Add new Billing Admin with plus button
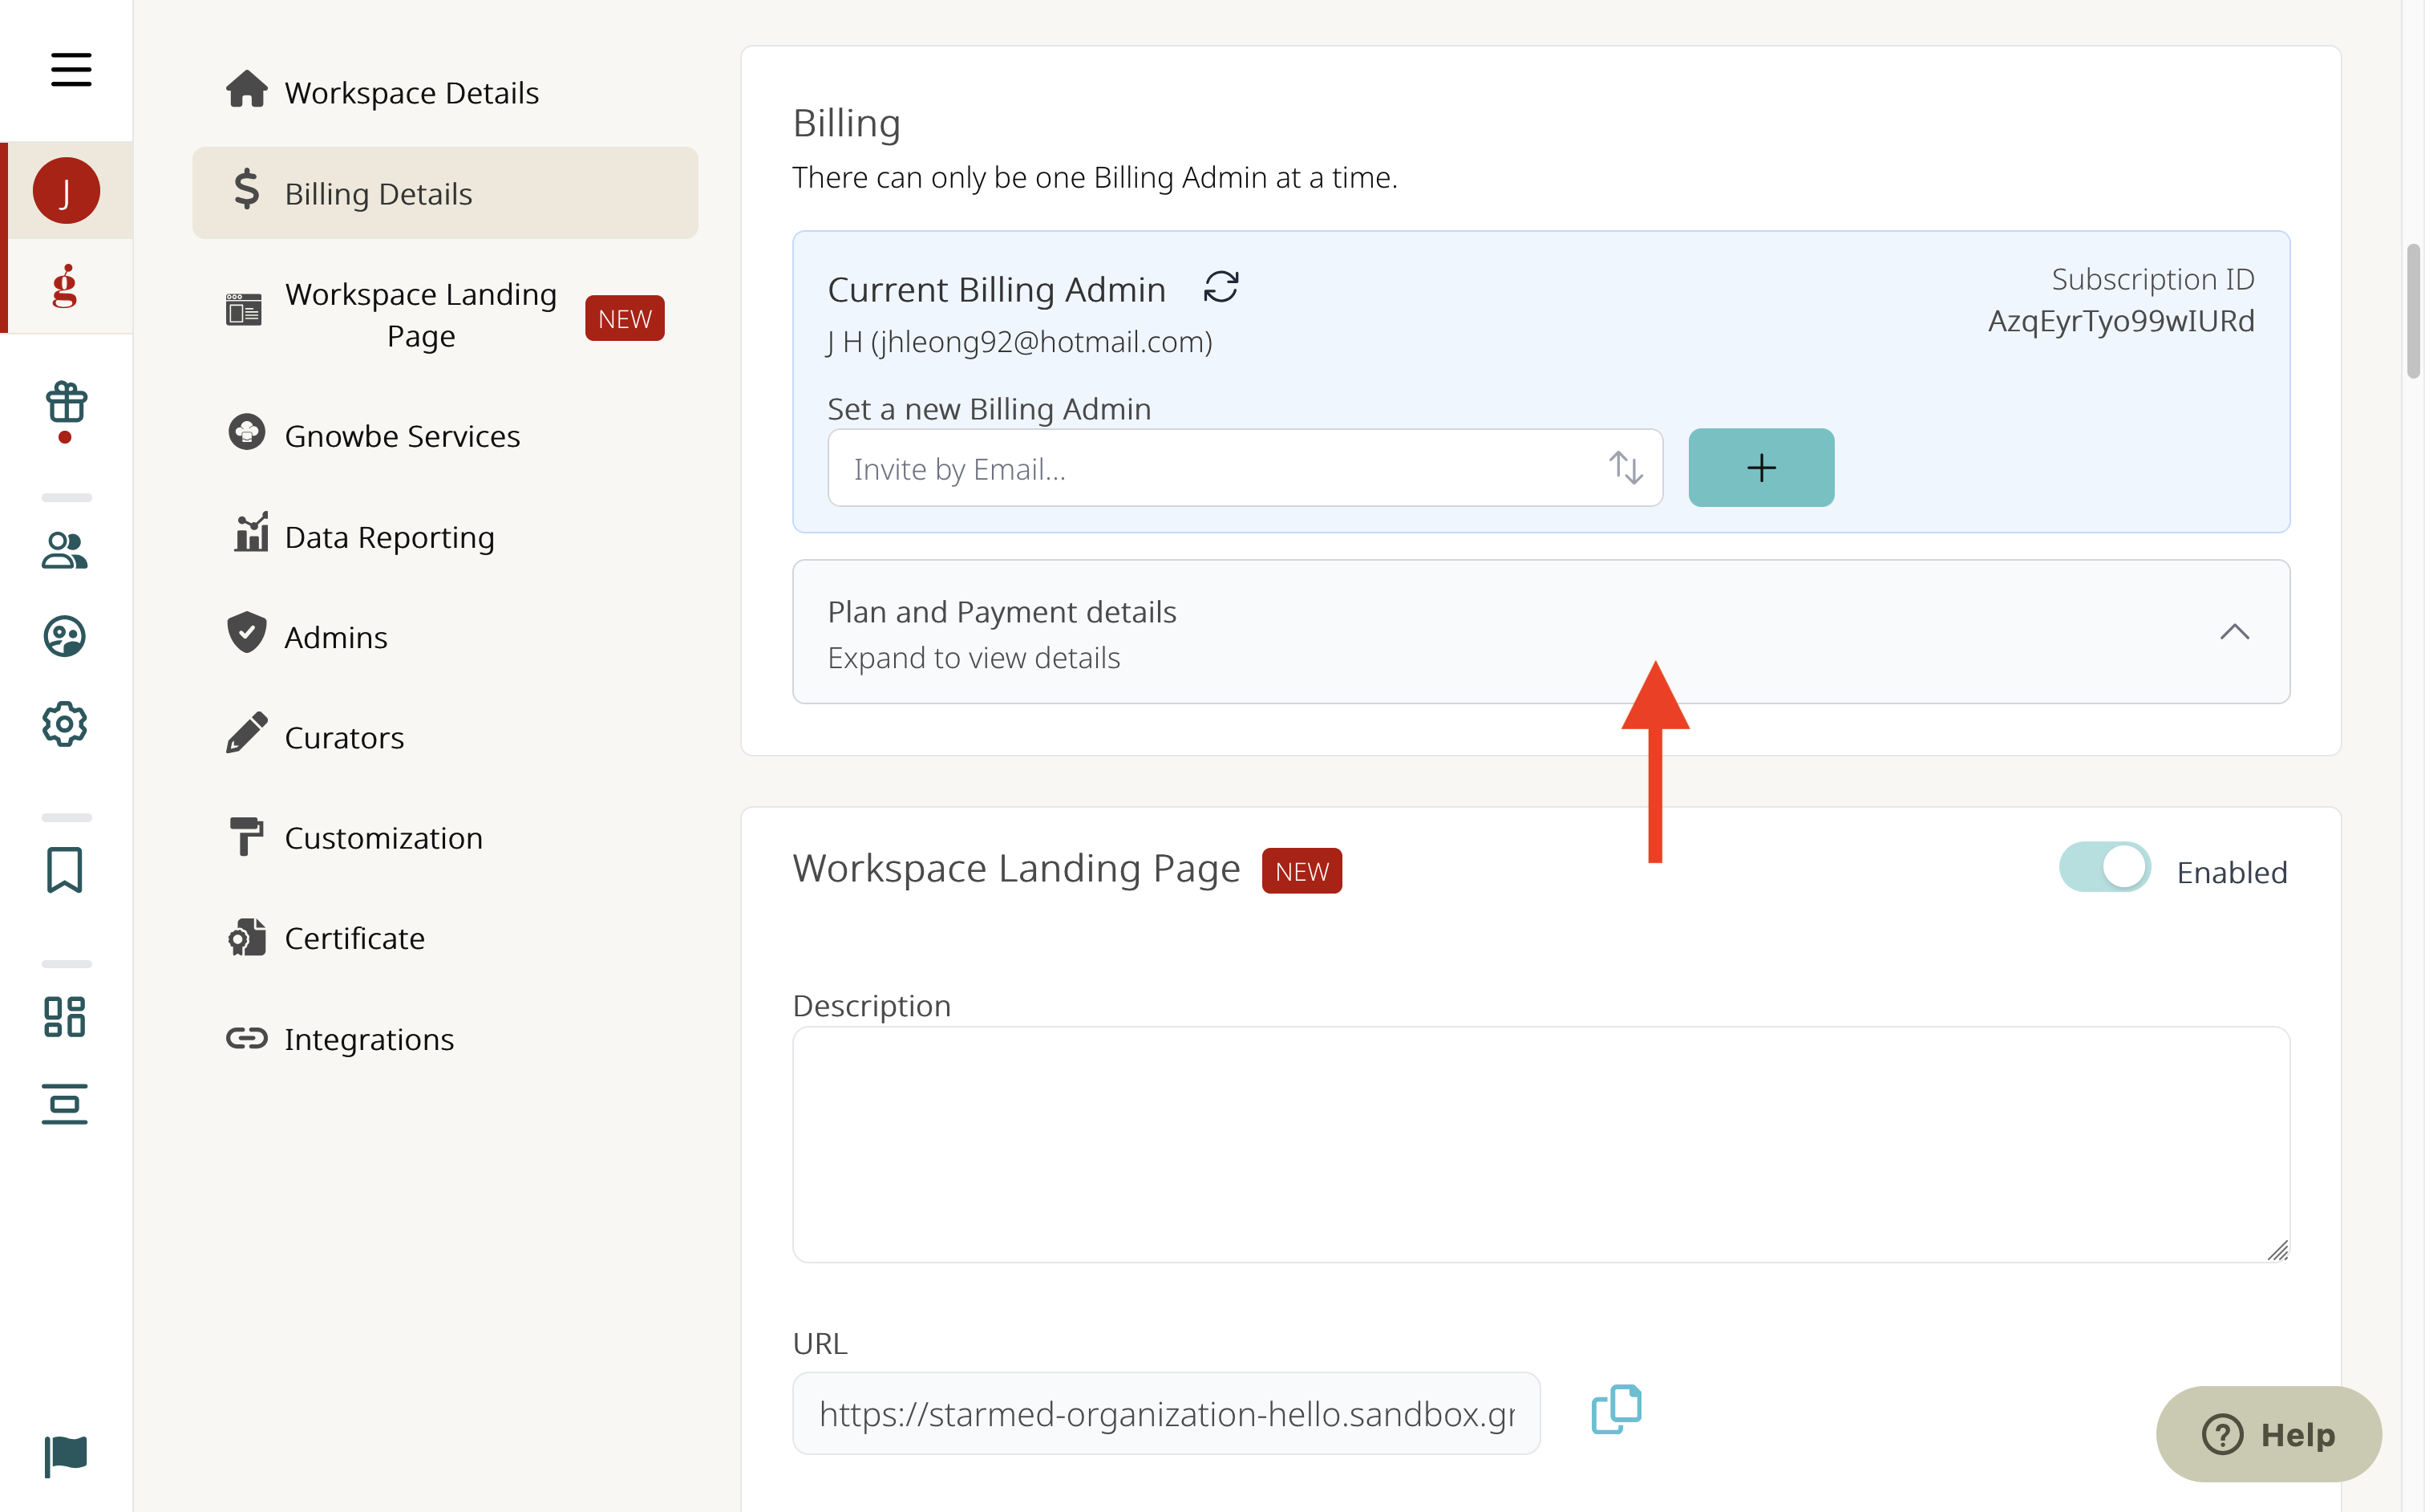 pos(1761,468)
